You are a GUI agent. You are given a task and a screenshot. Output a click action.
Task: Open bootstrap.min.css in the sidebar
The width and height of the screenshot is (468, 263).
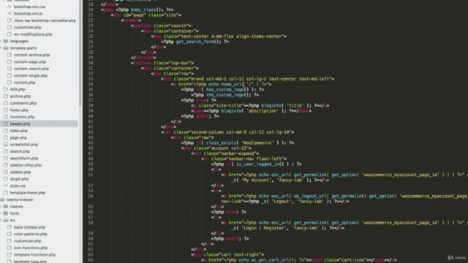coord(29,7)
